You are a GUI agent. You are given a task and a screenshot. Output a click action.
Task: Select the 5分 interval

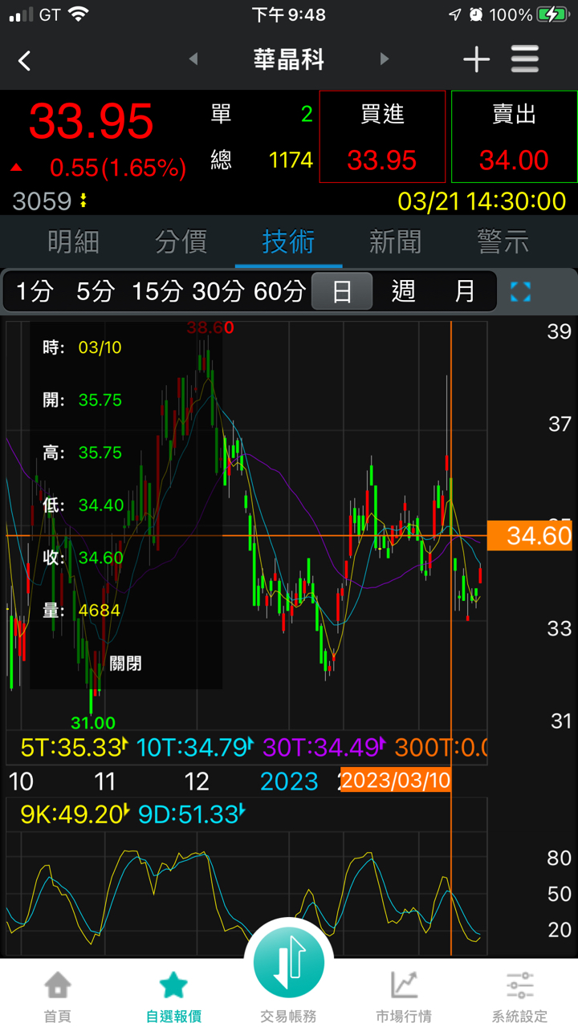pyautogui.click(x=95, y=291)
